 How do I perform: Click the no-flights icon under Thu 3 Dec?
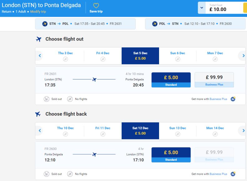pos(65,59)
